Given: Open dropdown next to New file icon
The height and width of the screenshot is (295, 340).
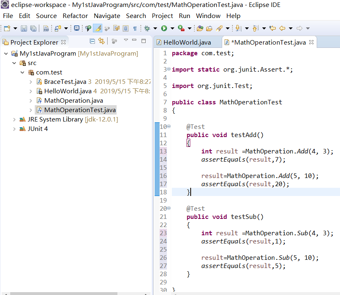Looking at the screenshot, I should 15,28.
